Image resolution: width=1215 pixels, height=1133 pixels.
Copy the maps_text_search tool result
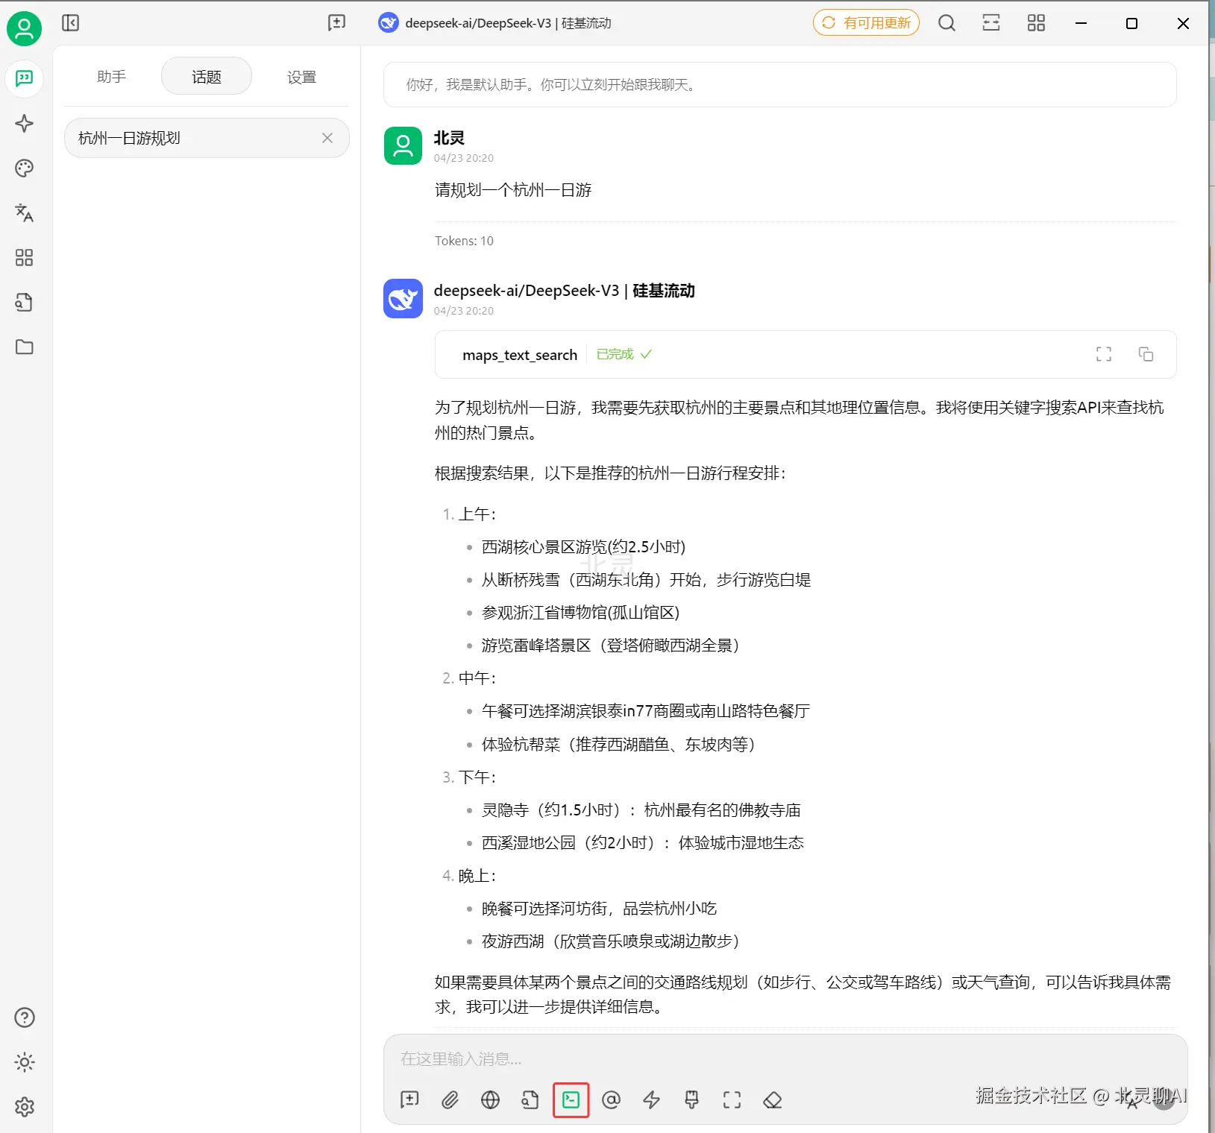click(1146, 354)
